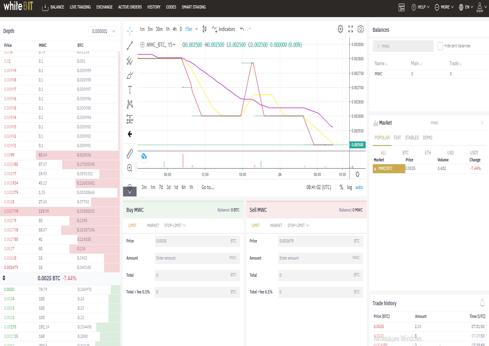Set chart range to 7d
Image resolution: width=489 pixels, height=346 pixels.
(x=161, y=187)
